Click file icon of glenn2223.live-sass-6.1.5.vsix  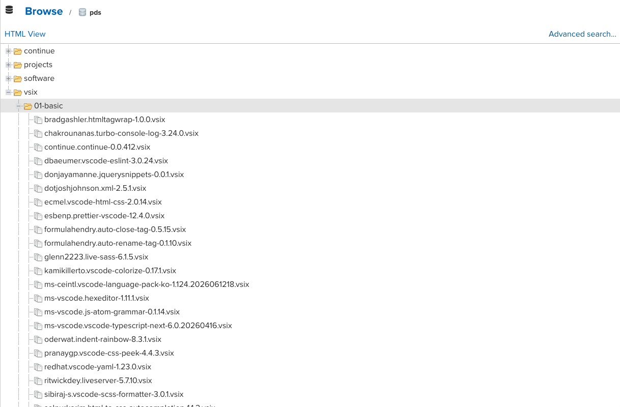pos(38,257)
